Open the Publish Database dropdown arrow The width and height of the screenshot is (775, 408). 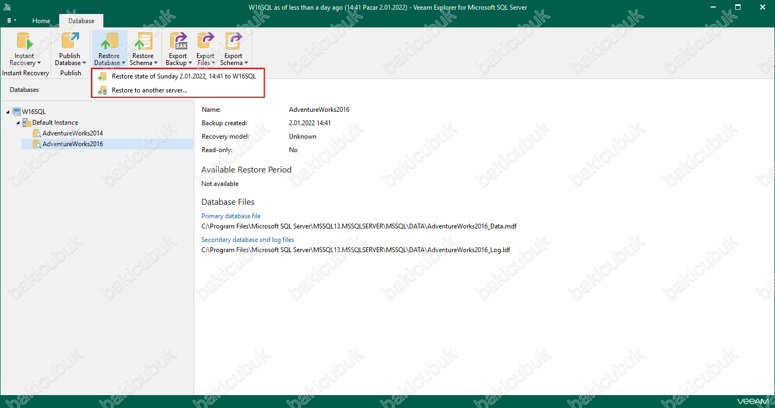tap(84, 63)
